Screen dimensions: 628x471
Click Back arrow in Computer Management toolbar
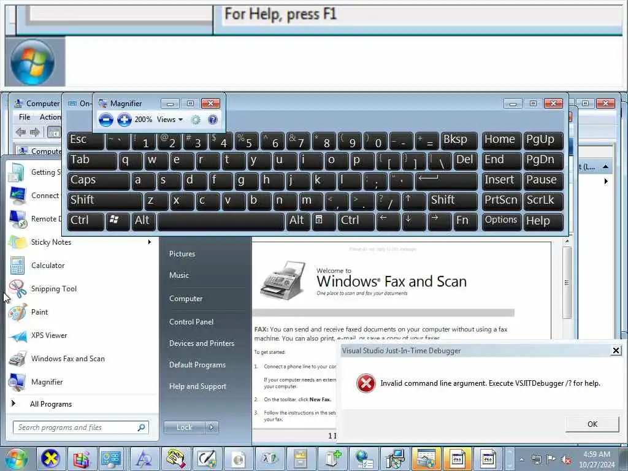click(x=20, y=132)
